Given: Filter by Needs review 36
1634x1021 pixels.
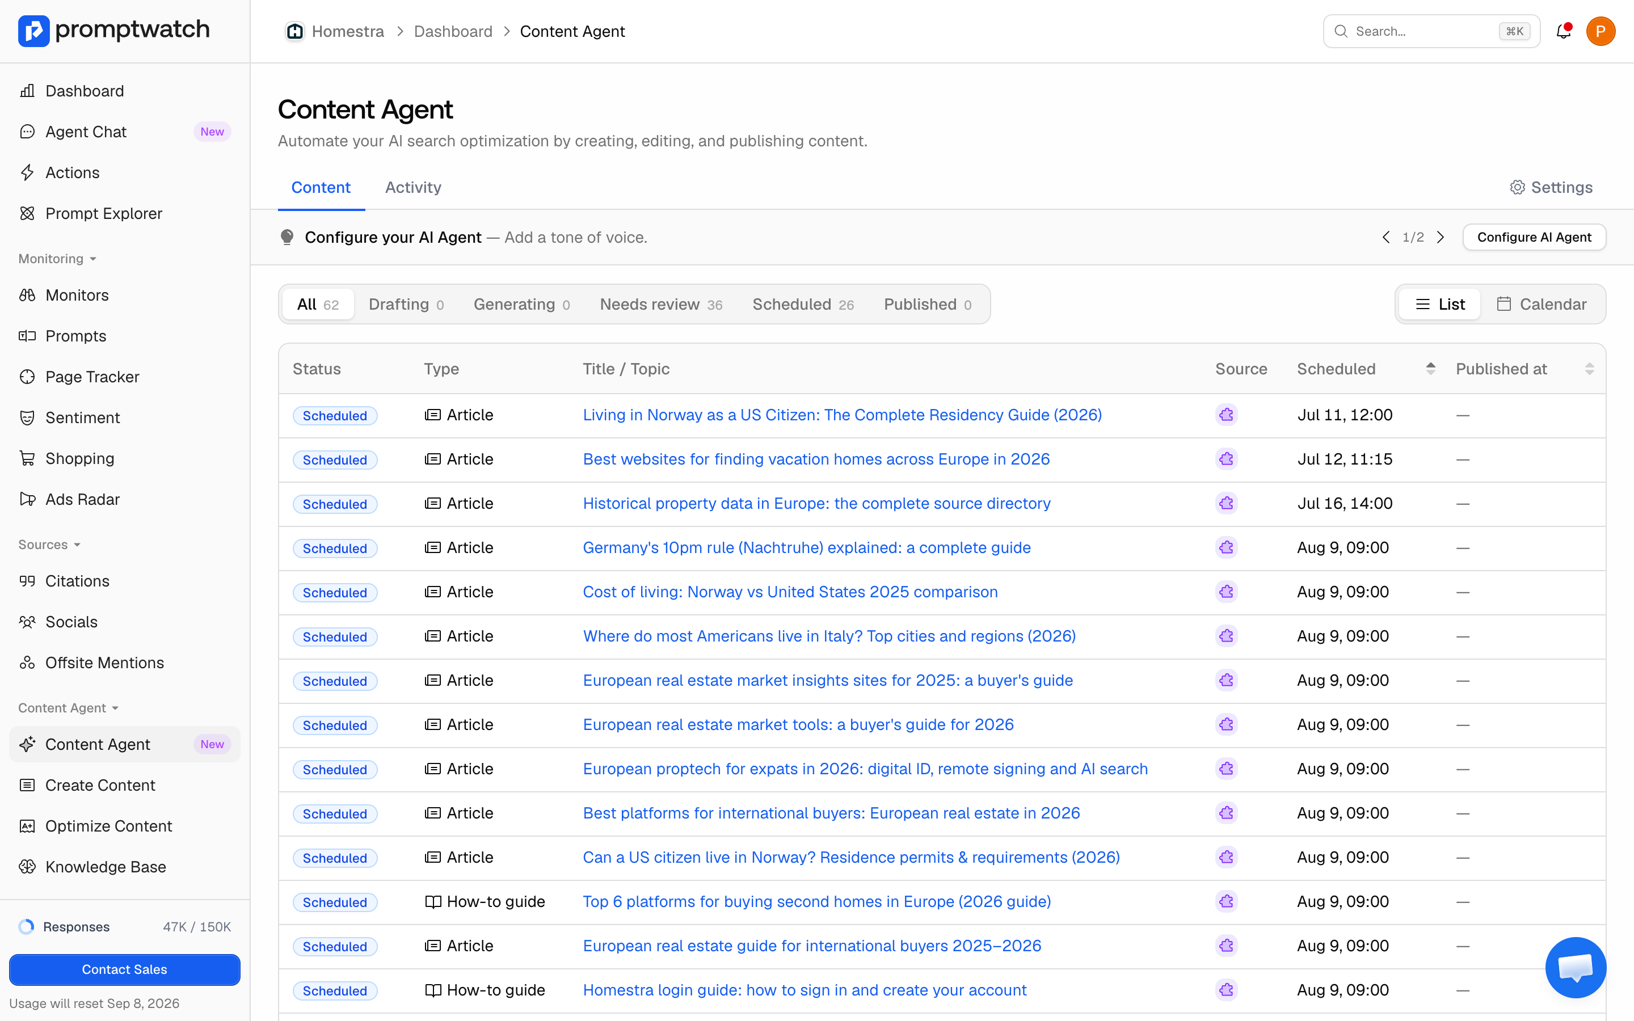Looking at the screenshot, I should coord(661,304).
